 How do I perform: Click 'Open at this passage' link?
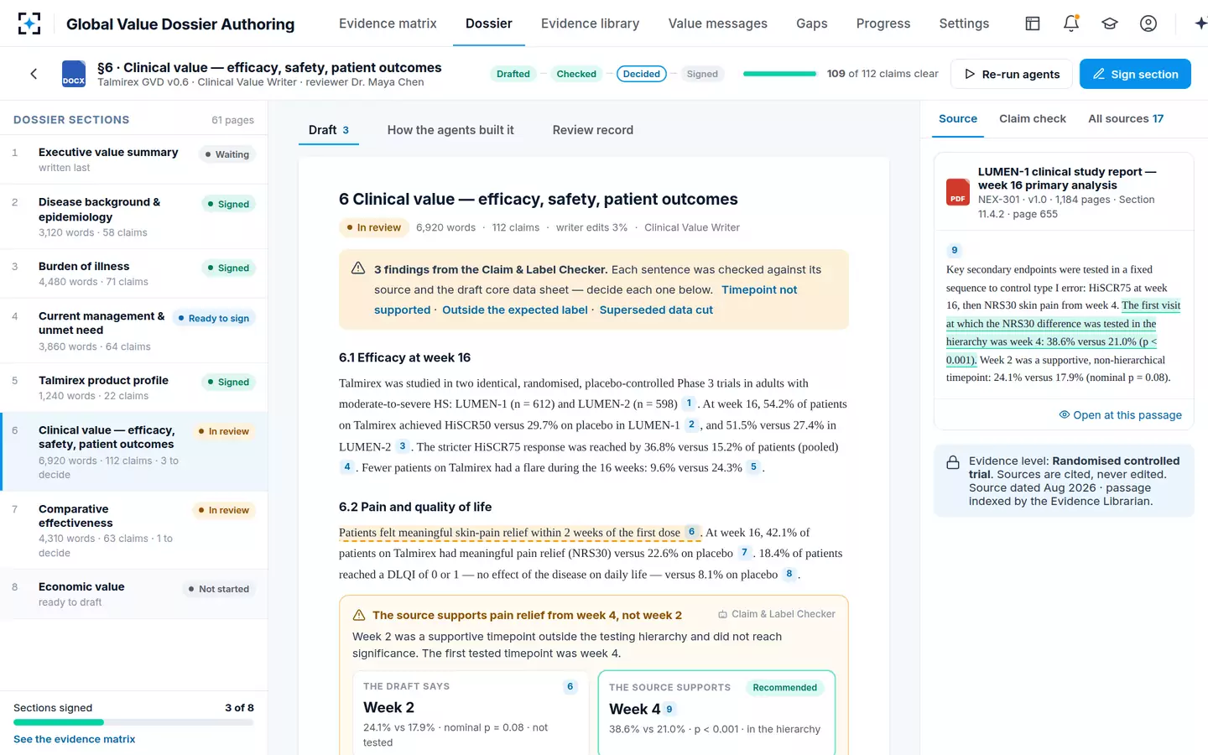(x=1120, y=414)
